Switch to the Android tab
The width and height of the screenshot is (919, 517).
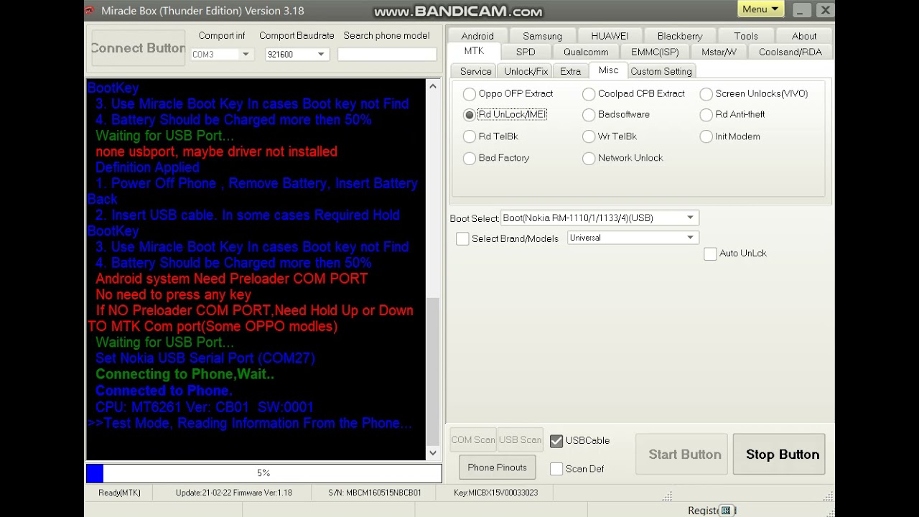(477, 36)
